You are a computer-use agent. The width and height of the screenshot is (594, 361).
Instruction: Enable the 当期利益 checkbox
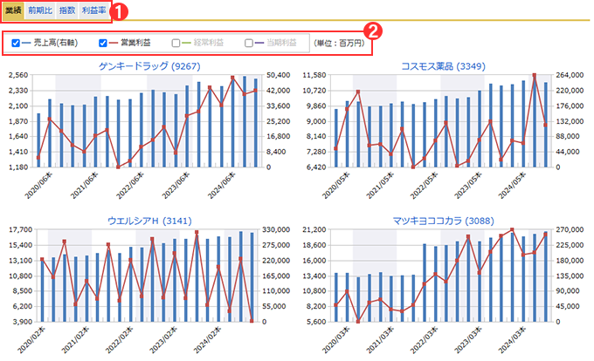[249, 43]
